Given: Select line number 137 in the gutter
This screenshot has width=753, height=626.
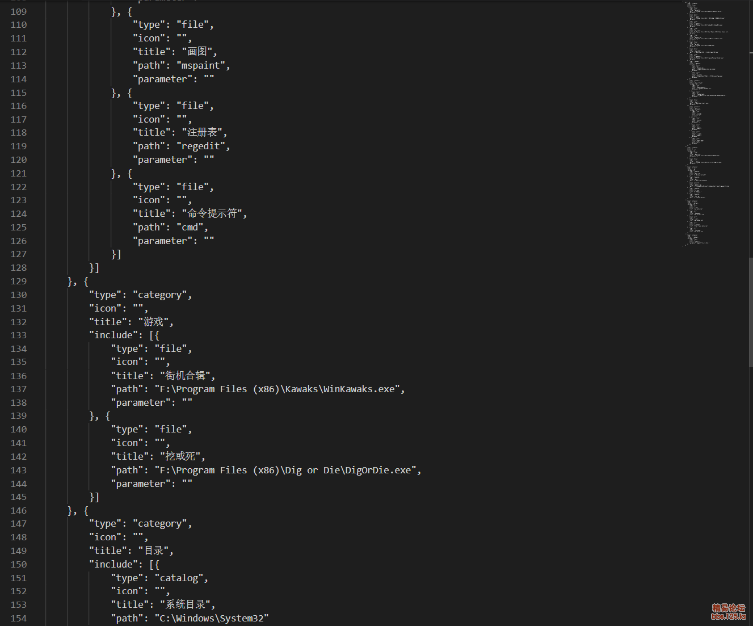Looking at the screenshot, I should coord(19,389).
